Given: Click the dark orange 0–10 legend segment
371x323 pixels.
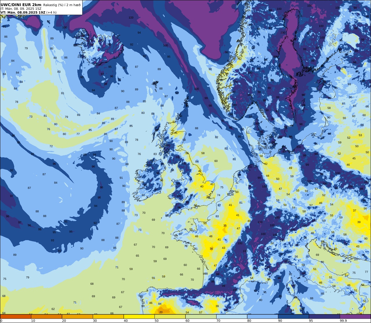Looking at the screenshot, I should [16, 316].
